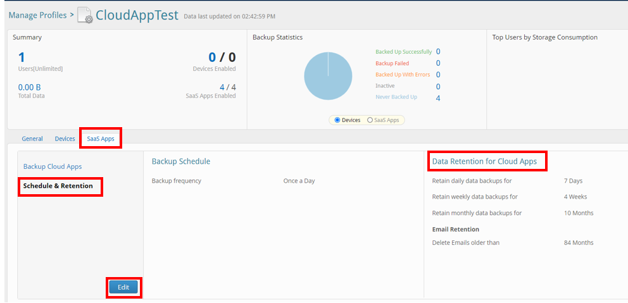
Task: Click the Backup Failed legend label
Action: click(392, 63)
